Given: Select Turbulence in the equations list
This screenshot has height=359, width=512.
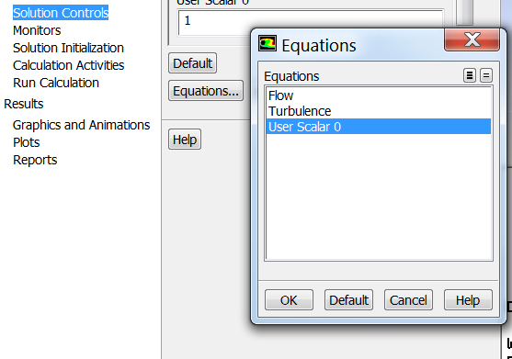Looking at the screenshot, I should [x=379, y=111].
